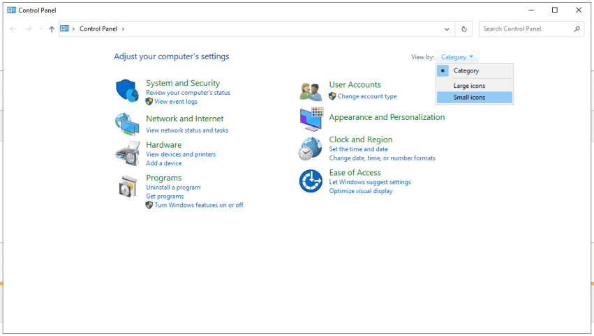The image size is (594, 336).
Task: Click the User Accounts people icon
Action: (x=311, y=91)
